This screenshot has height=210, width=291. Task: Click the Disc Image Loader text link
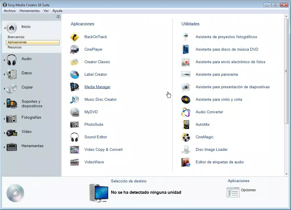point(212,149)
